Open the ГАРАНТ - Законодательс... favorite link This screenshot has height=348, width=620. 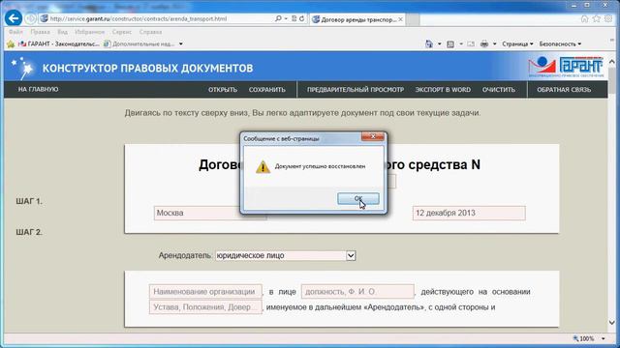point(59,43)
